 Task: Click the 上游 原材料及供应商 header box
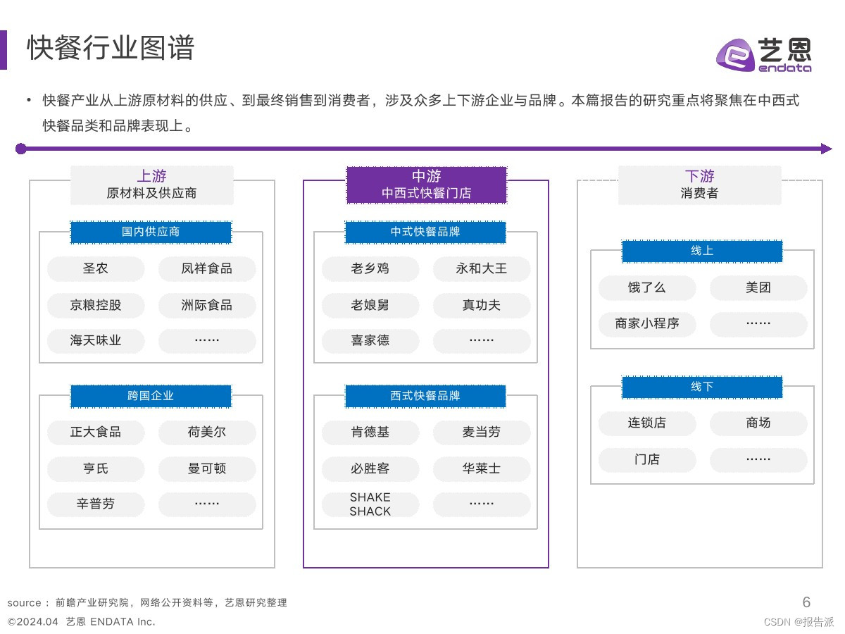coord(152,185)
